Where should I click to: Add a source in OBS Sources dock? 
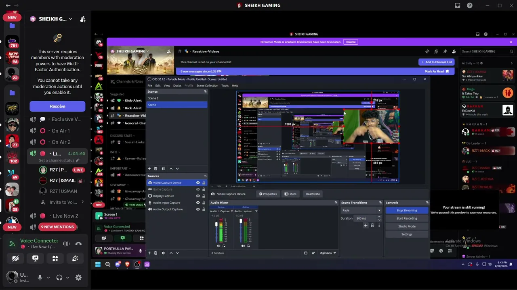click(149, 253)
